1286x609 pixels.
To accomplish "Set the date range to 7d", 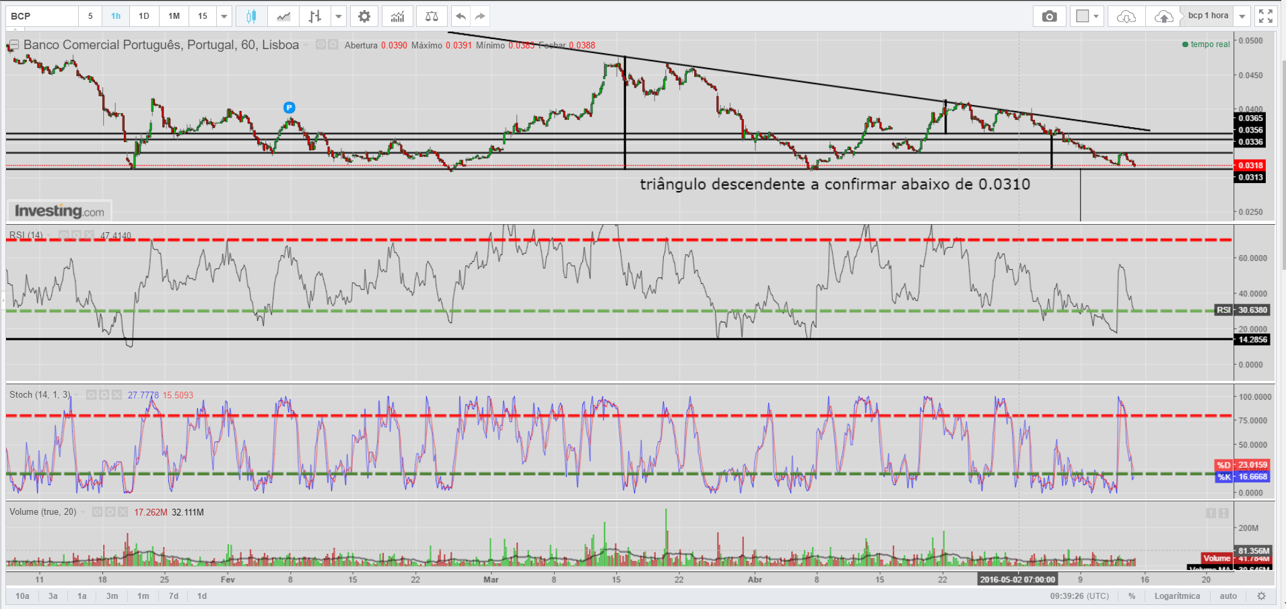I will click(174, 596).
